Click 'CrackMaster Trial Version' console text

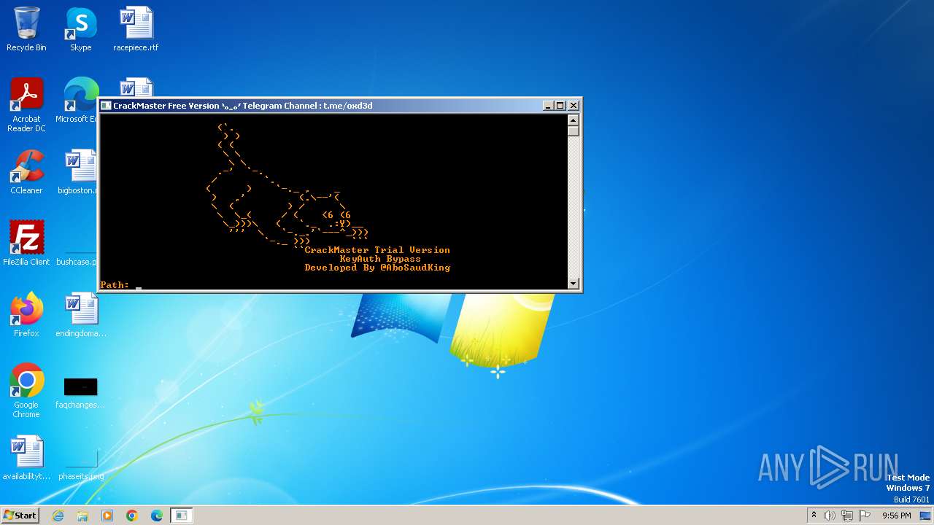pyautogui.click(x=377, y=250)
